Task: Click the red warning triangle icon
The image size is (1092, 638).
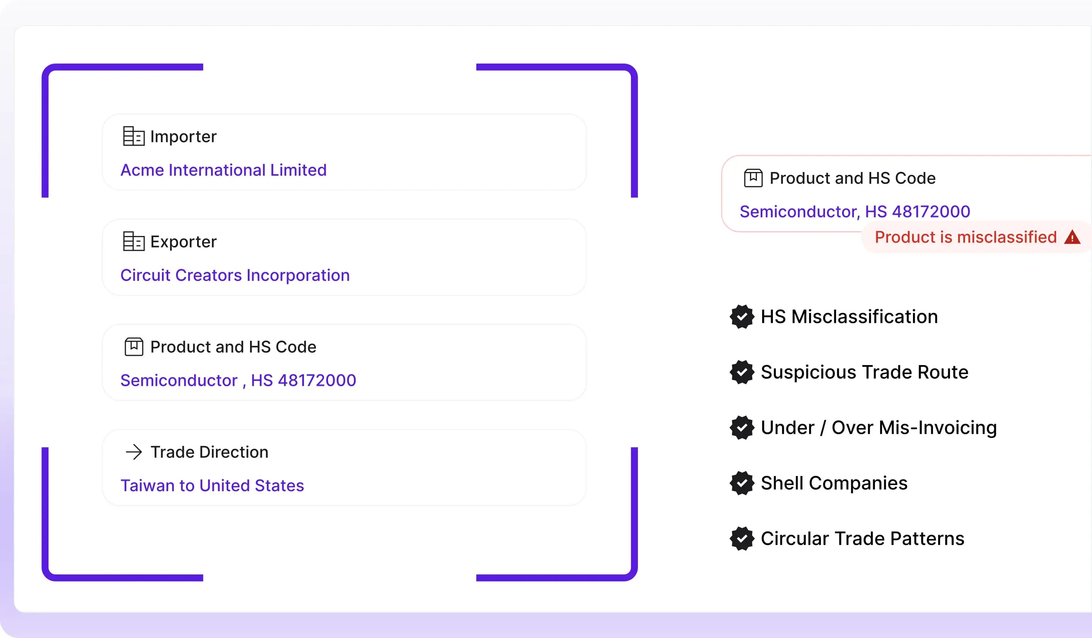Action: [x=1072, y=237]
